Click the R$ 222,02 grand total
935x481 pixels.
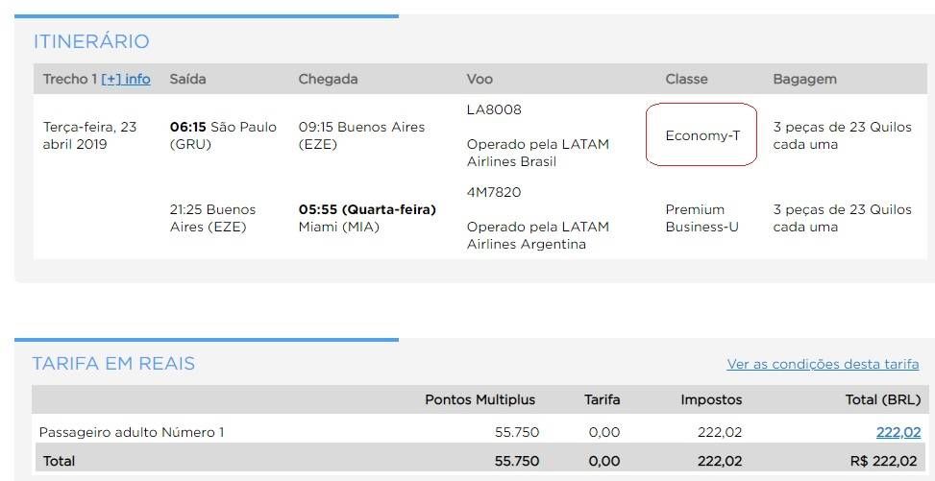[883, 461]
